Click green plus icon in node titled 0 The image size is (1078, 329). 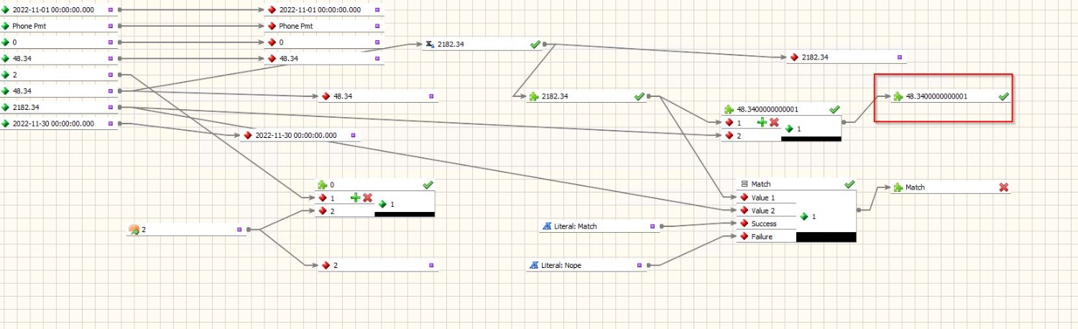pos(355,198)
